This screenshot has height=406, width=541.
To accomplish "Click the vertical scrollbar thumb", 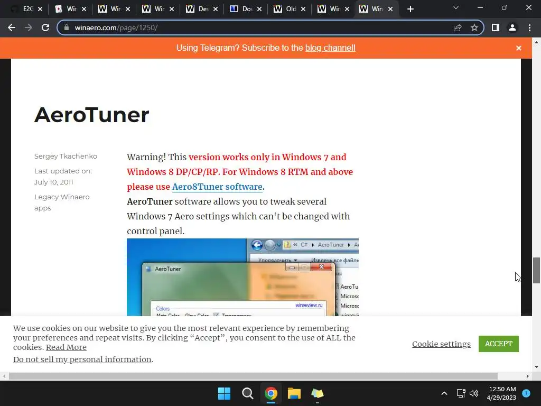I will coord(536,270).
